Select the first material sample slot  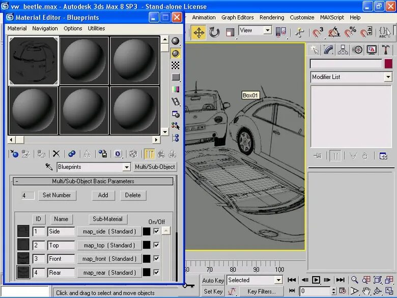[34, 61]
